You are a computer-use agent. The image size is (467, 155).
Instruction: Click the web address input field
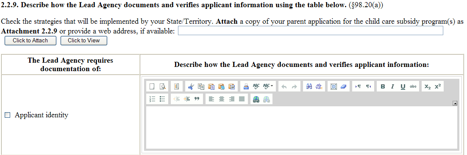310,30
